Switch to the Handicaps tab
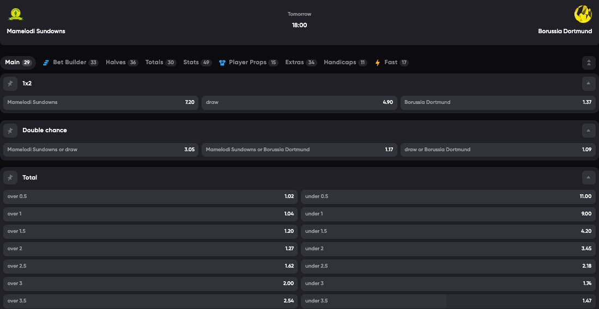599x309 pixels. [346, 62]
